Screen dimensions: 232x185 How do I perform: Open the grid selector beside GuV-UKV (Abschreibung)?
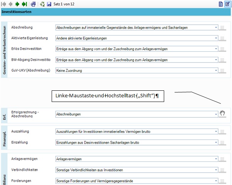click(x=222, y=71)
